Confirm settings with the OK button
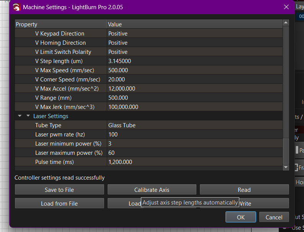 click(240, 217)
